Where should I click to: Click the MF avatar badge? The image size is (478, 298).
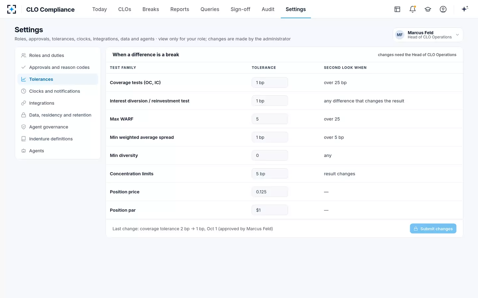(400, 35)
